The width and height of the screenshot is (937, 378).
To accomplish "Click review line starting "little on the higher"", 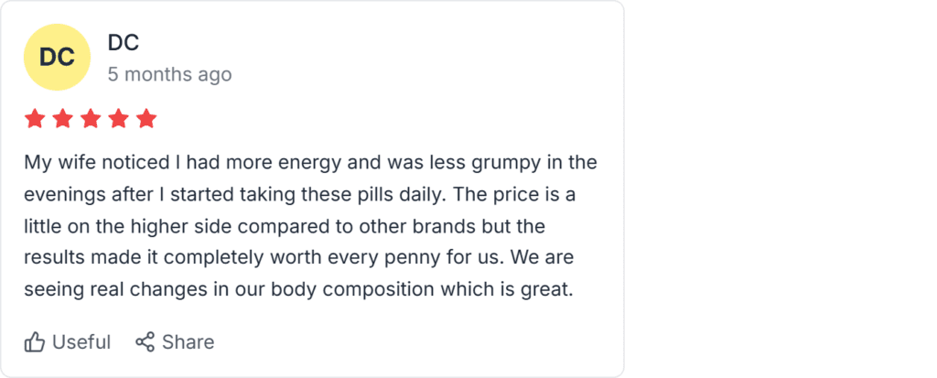I will (x=284, y=227).
